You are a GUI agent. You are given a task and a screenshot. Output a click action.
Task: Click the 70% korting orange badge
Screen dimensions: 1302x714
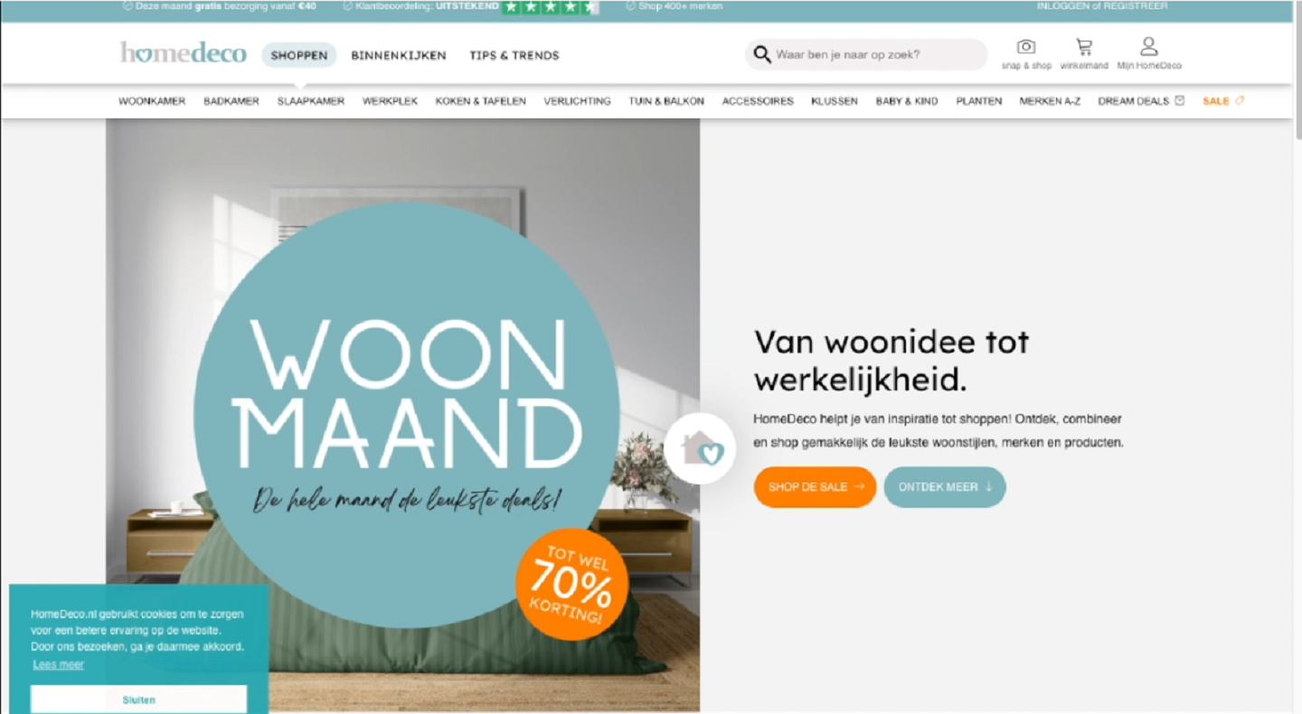click(x=571, y=584)
